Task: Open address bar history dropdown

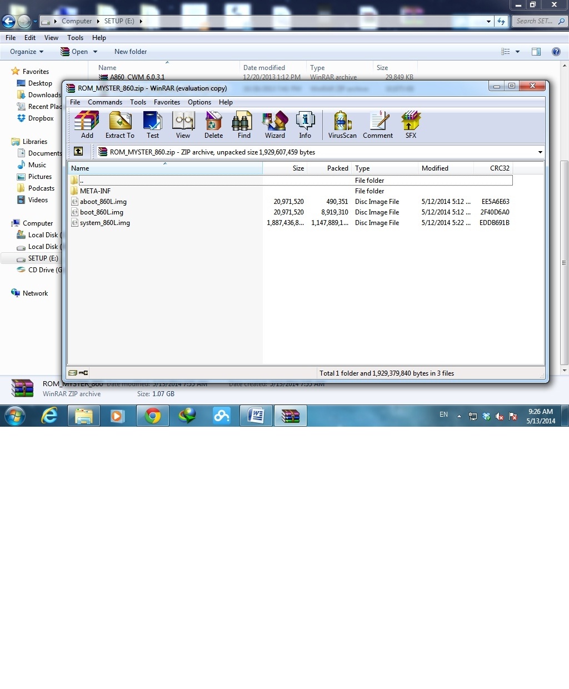Action: (488, 21)
